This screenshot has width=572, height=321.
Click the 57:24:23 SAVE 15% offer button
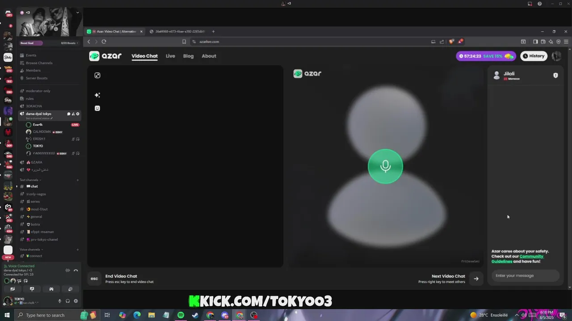(486, 56)
